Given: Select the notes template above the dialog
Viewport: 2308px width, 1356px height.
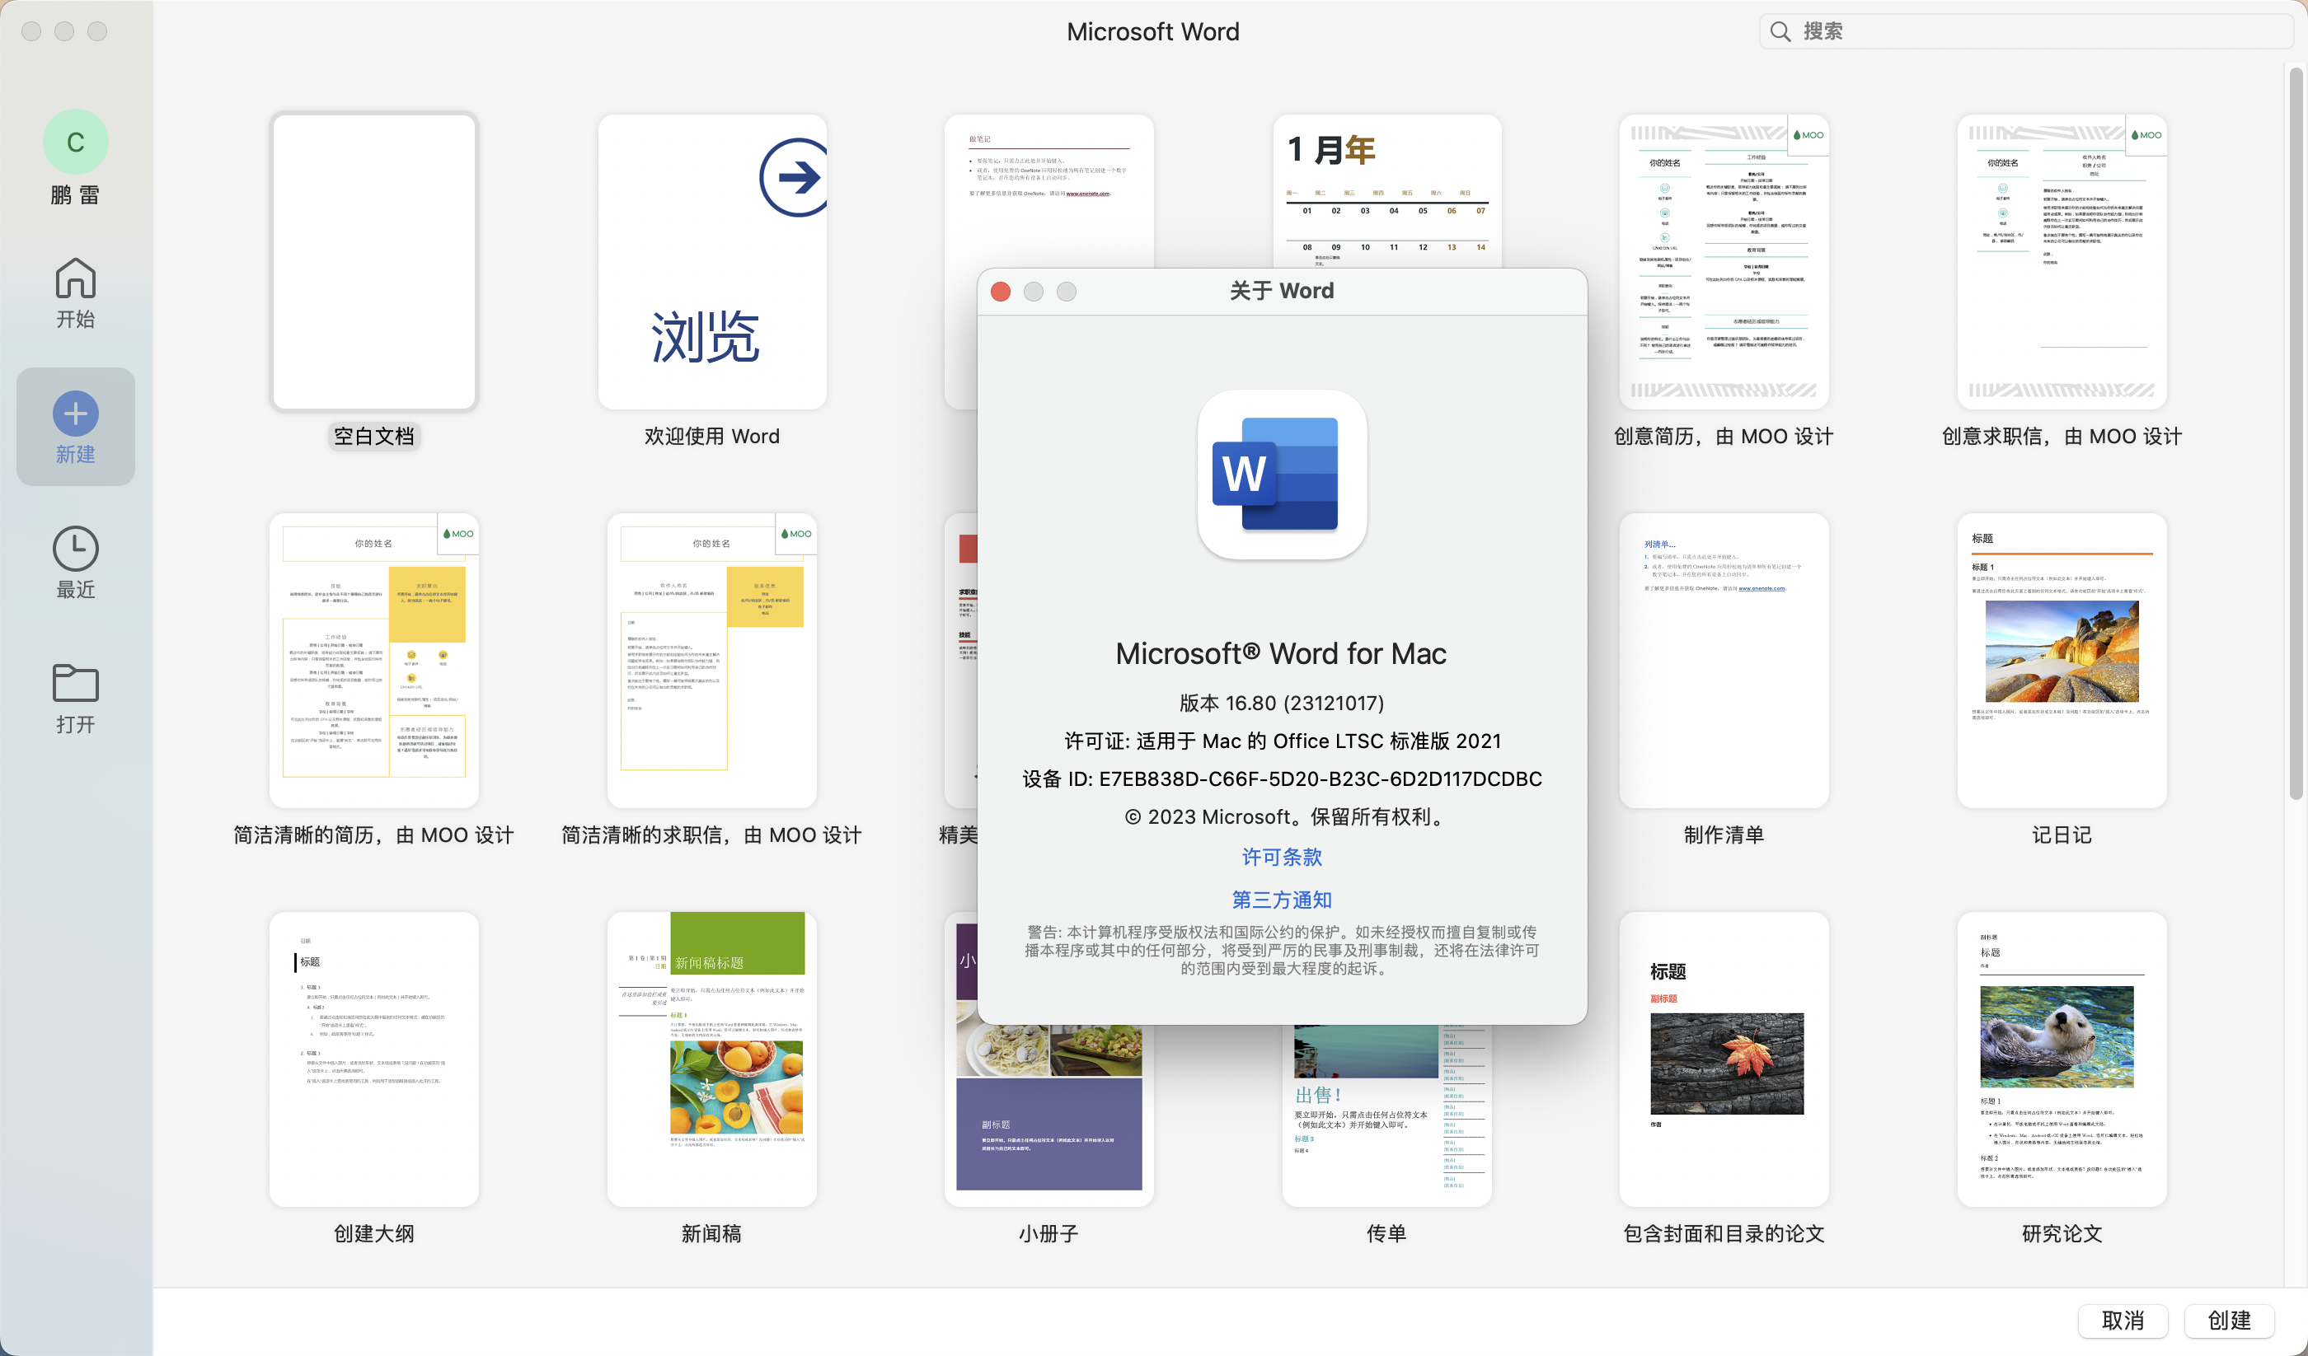Looking at the screenshot, I should click(x=1048, y=190).
